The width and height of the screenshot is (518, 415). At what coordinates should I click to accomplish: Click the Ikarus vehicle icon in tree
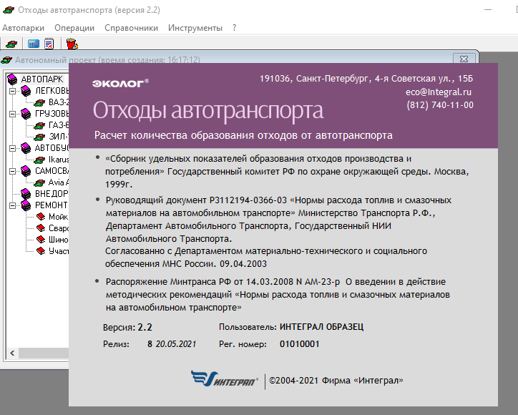point(40,160)
